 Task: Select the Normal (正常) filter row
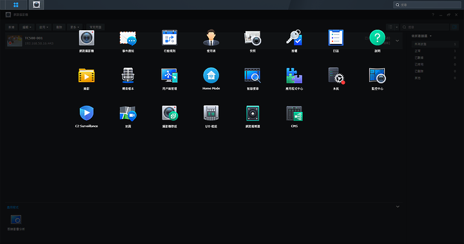tap(435, 51)
